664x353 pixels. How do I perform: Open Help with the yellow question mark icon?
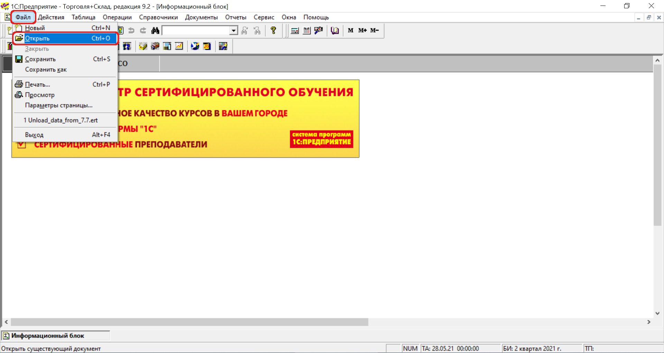coord(273,30)
